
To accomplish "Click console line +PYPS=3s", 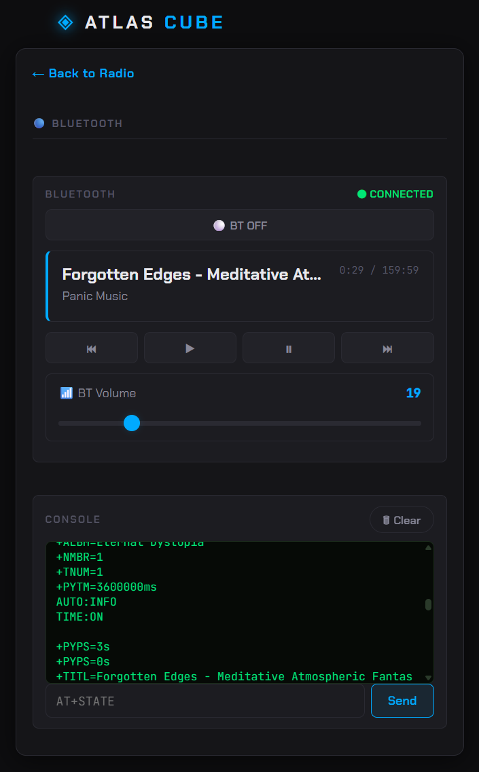I will point(83,646).
